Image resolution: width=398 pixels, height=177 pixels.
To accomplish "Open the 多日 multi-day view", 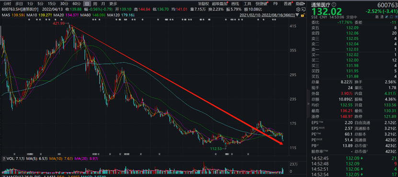I will [x=19, y=3].
